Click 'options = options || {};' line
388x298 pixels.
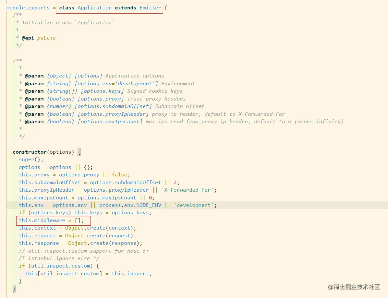click(x=56, y=167)
